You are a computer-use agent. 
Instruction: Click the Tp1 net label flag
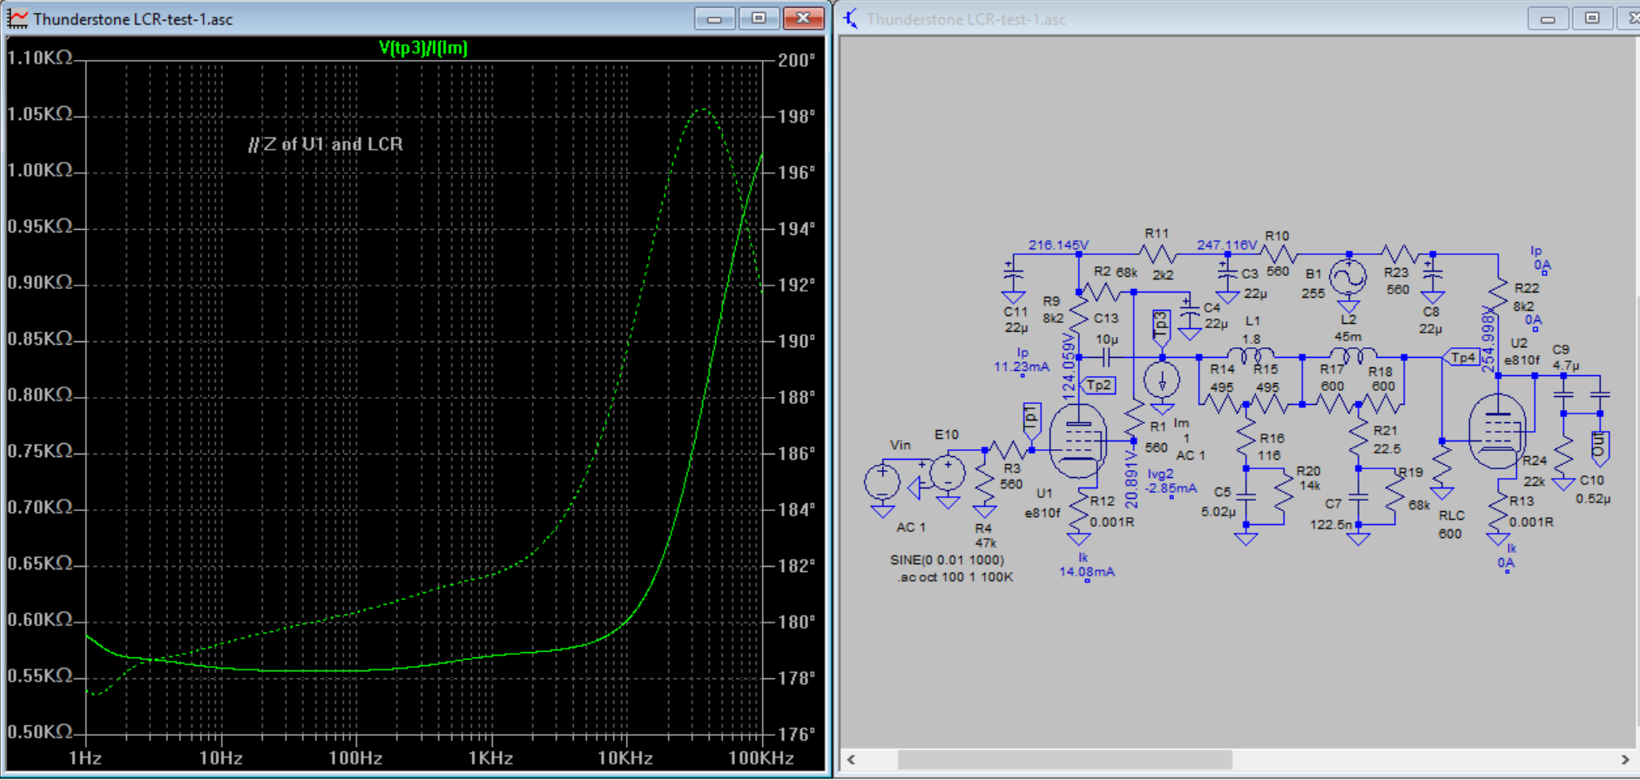tap(1031, 418)
